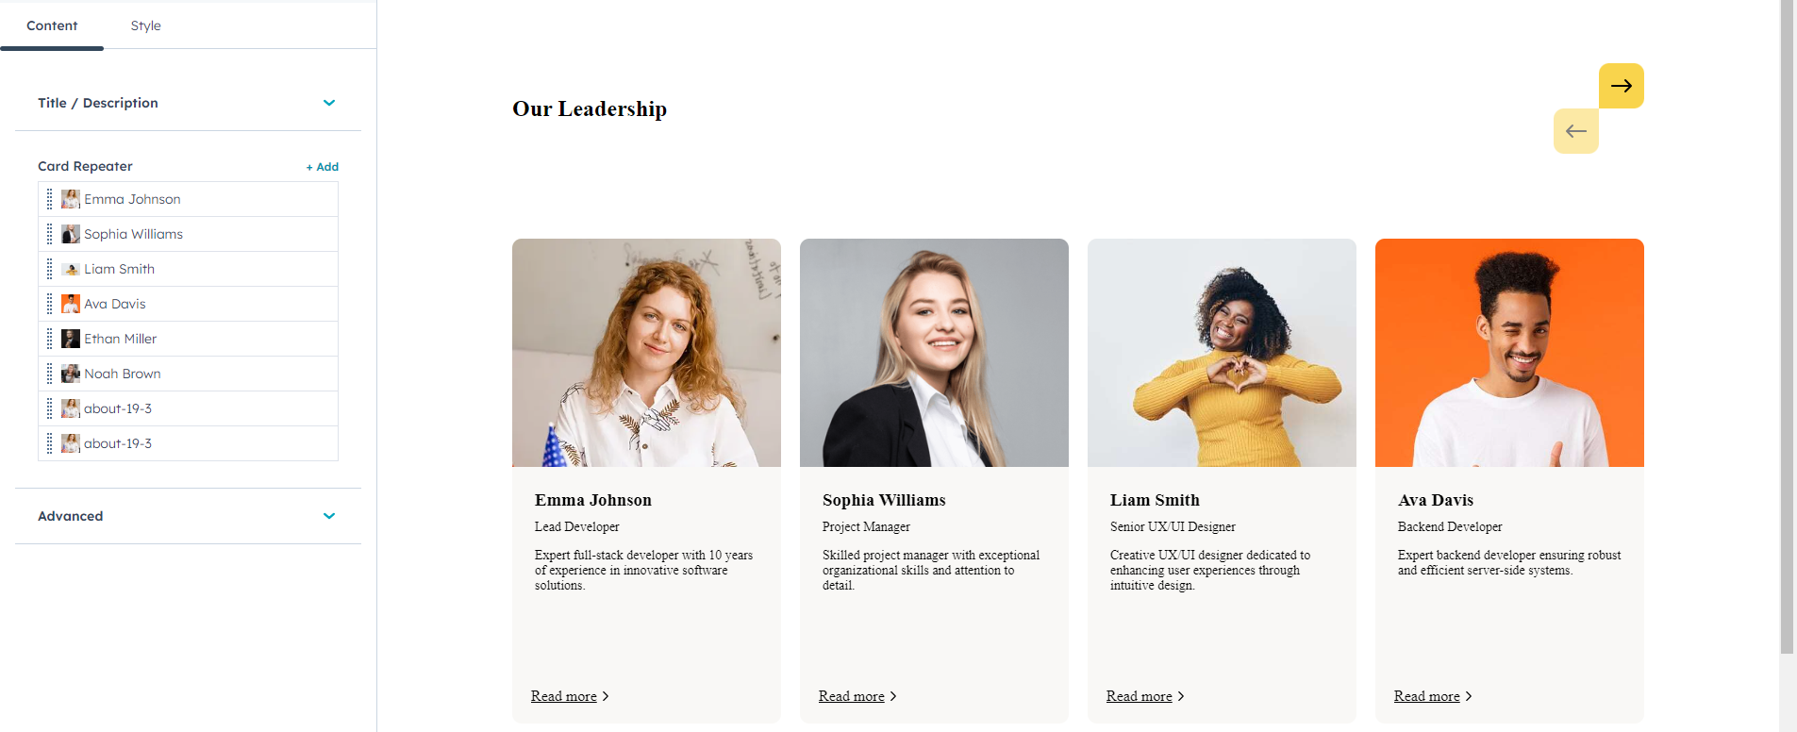The image size is (1797, 732).
Task: Click the drag handle beside Noah Brown
Action: (50, 374)
